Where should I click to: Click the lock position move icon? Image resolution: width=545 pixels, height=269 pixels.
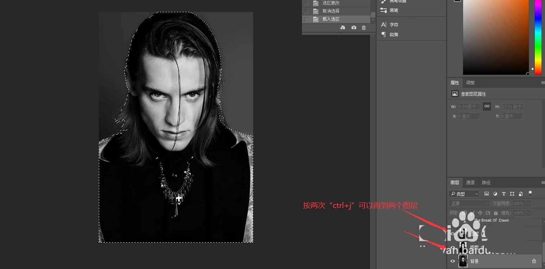tap(480, 213)
